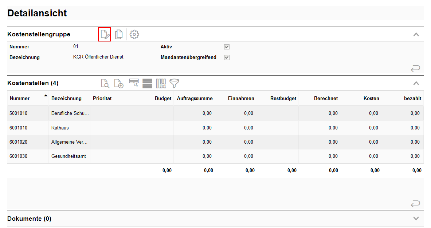Image resolution: width=431 pixels, height=228 pixels.
Task: Sort table by Bezeichnung column header
Action: (x=66, y=98)
